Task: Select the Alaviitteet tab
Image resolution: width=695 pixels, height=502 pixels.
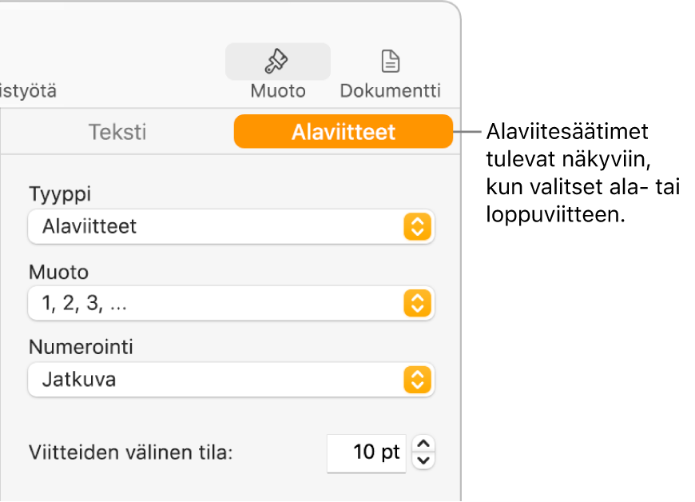Action: pos(344,131)
